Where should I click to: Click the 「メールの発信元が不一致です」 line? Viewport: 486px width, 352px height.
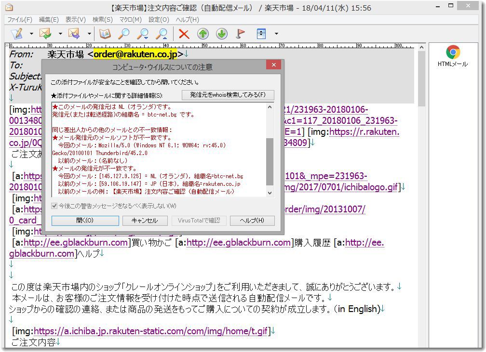pyautogui.click(x=94, y=169)
